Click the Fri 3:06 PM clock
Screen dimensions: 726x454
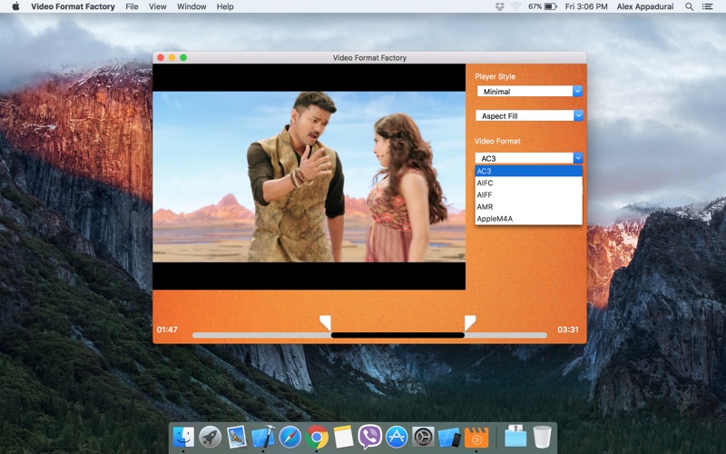(x=586, y=6)
